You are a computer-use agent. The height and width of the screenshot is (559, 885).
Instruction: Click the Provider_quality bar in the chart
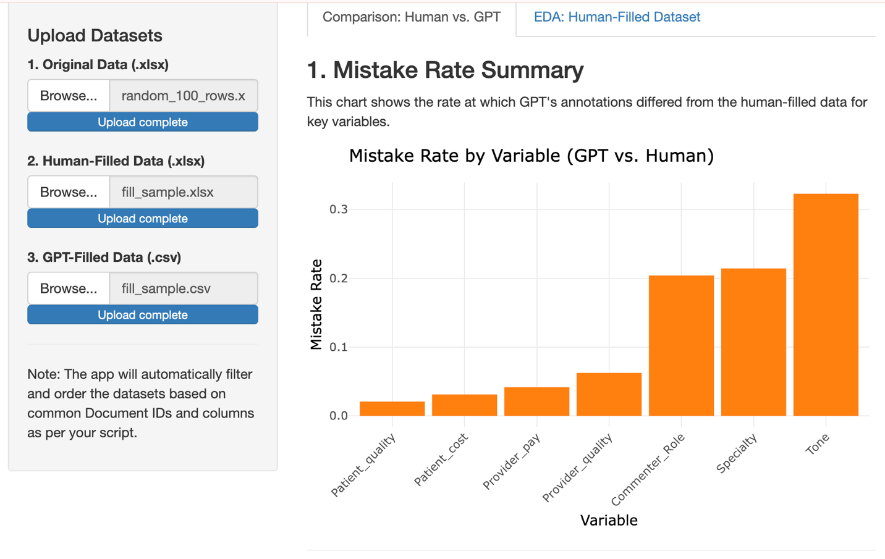pyautogui.click(x=609, y=394)
